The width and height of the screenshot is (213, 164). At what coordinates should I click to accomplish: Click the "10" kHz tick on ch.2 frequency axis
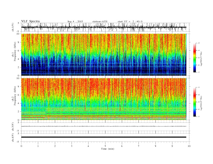point(18,78)
